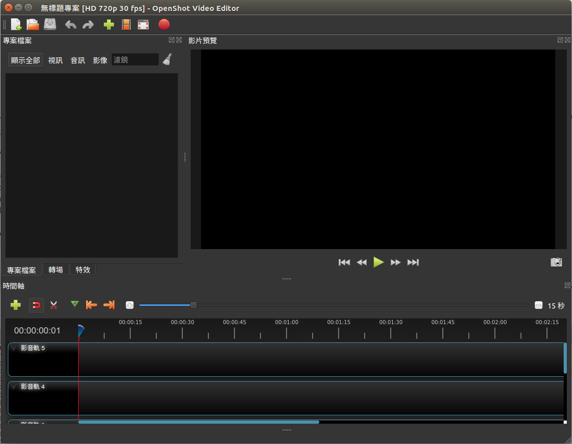572x444 pixels.
Task: Open the Choose Profile filmstrip icon
Action: 126,24
